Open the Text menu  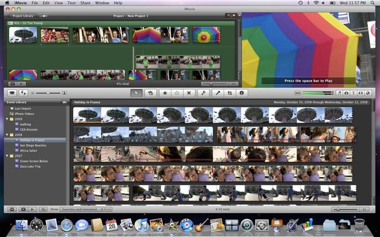[72, 3]
